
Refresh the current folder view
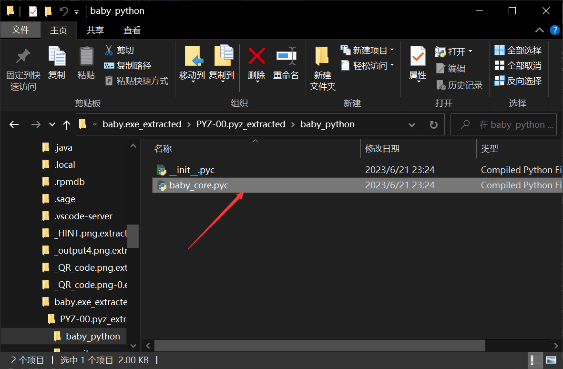coord(434,124)
